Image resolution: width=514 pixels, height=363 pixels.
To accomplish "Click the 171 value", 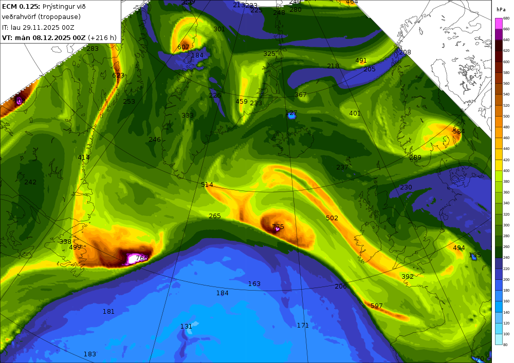I will [x=303, y=326].
